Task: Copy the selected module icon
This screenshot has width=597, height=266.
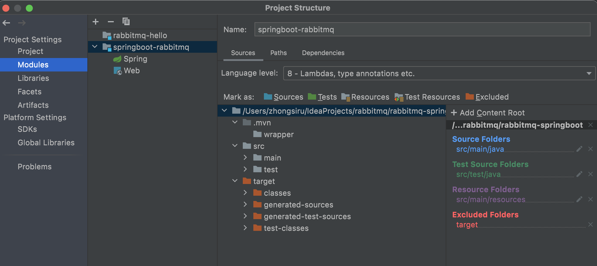Action: click(x=126, y=22)
